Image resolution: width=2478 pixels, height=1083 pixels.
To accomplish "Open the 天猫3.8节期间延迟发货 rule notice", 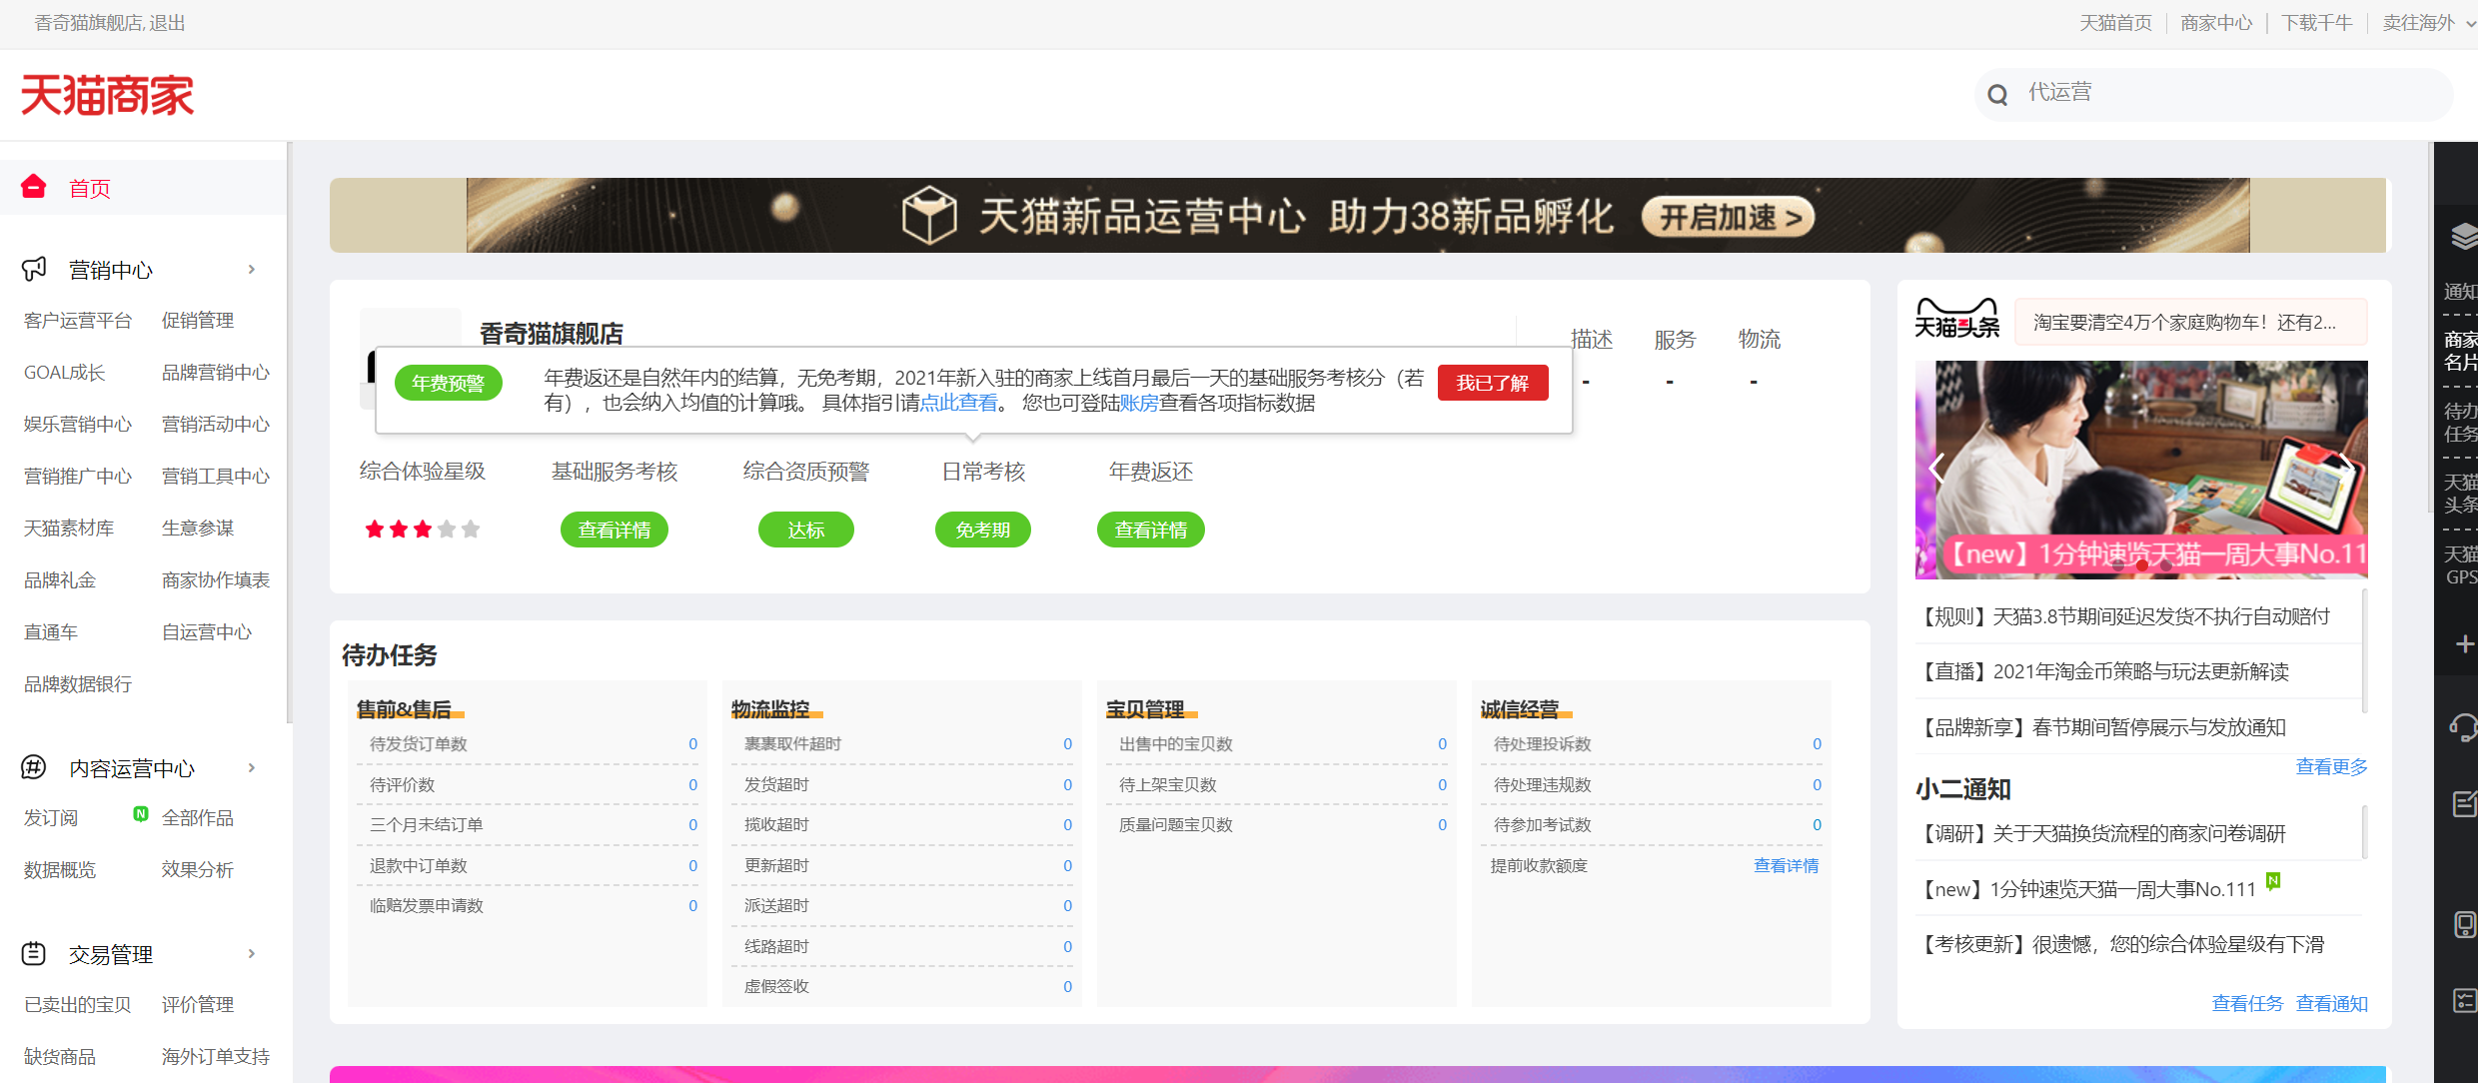I will click(x=2122, y=616).
